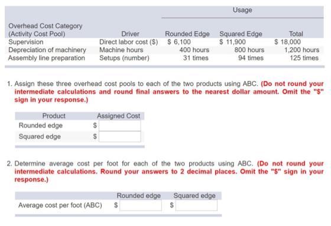Click the Usage column group header
The width and height of the screenshot is (331, 226).
point(242,10)
